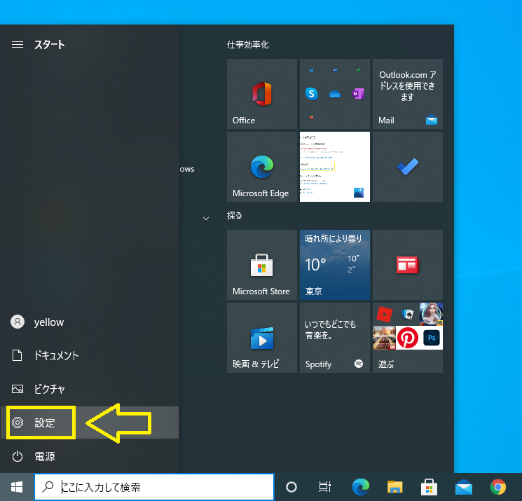This screenshot has width=522, height=501.
Task: Open the Office tile
Action: 261,94
